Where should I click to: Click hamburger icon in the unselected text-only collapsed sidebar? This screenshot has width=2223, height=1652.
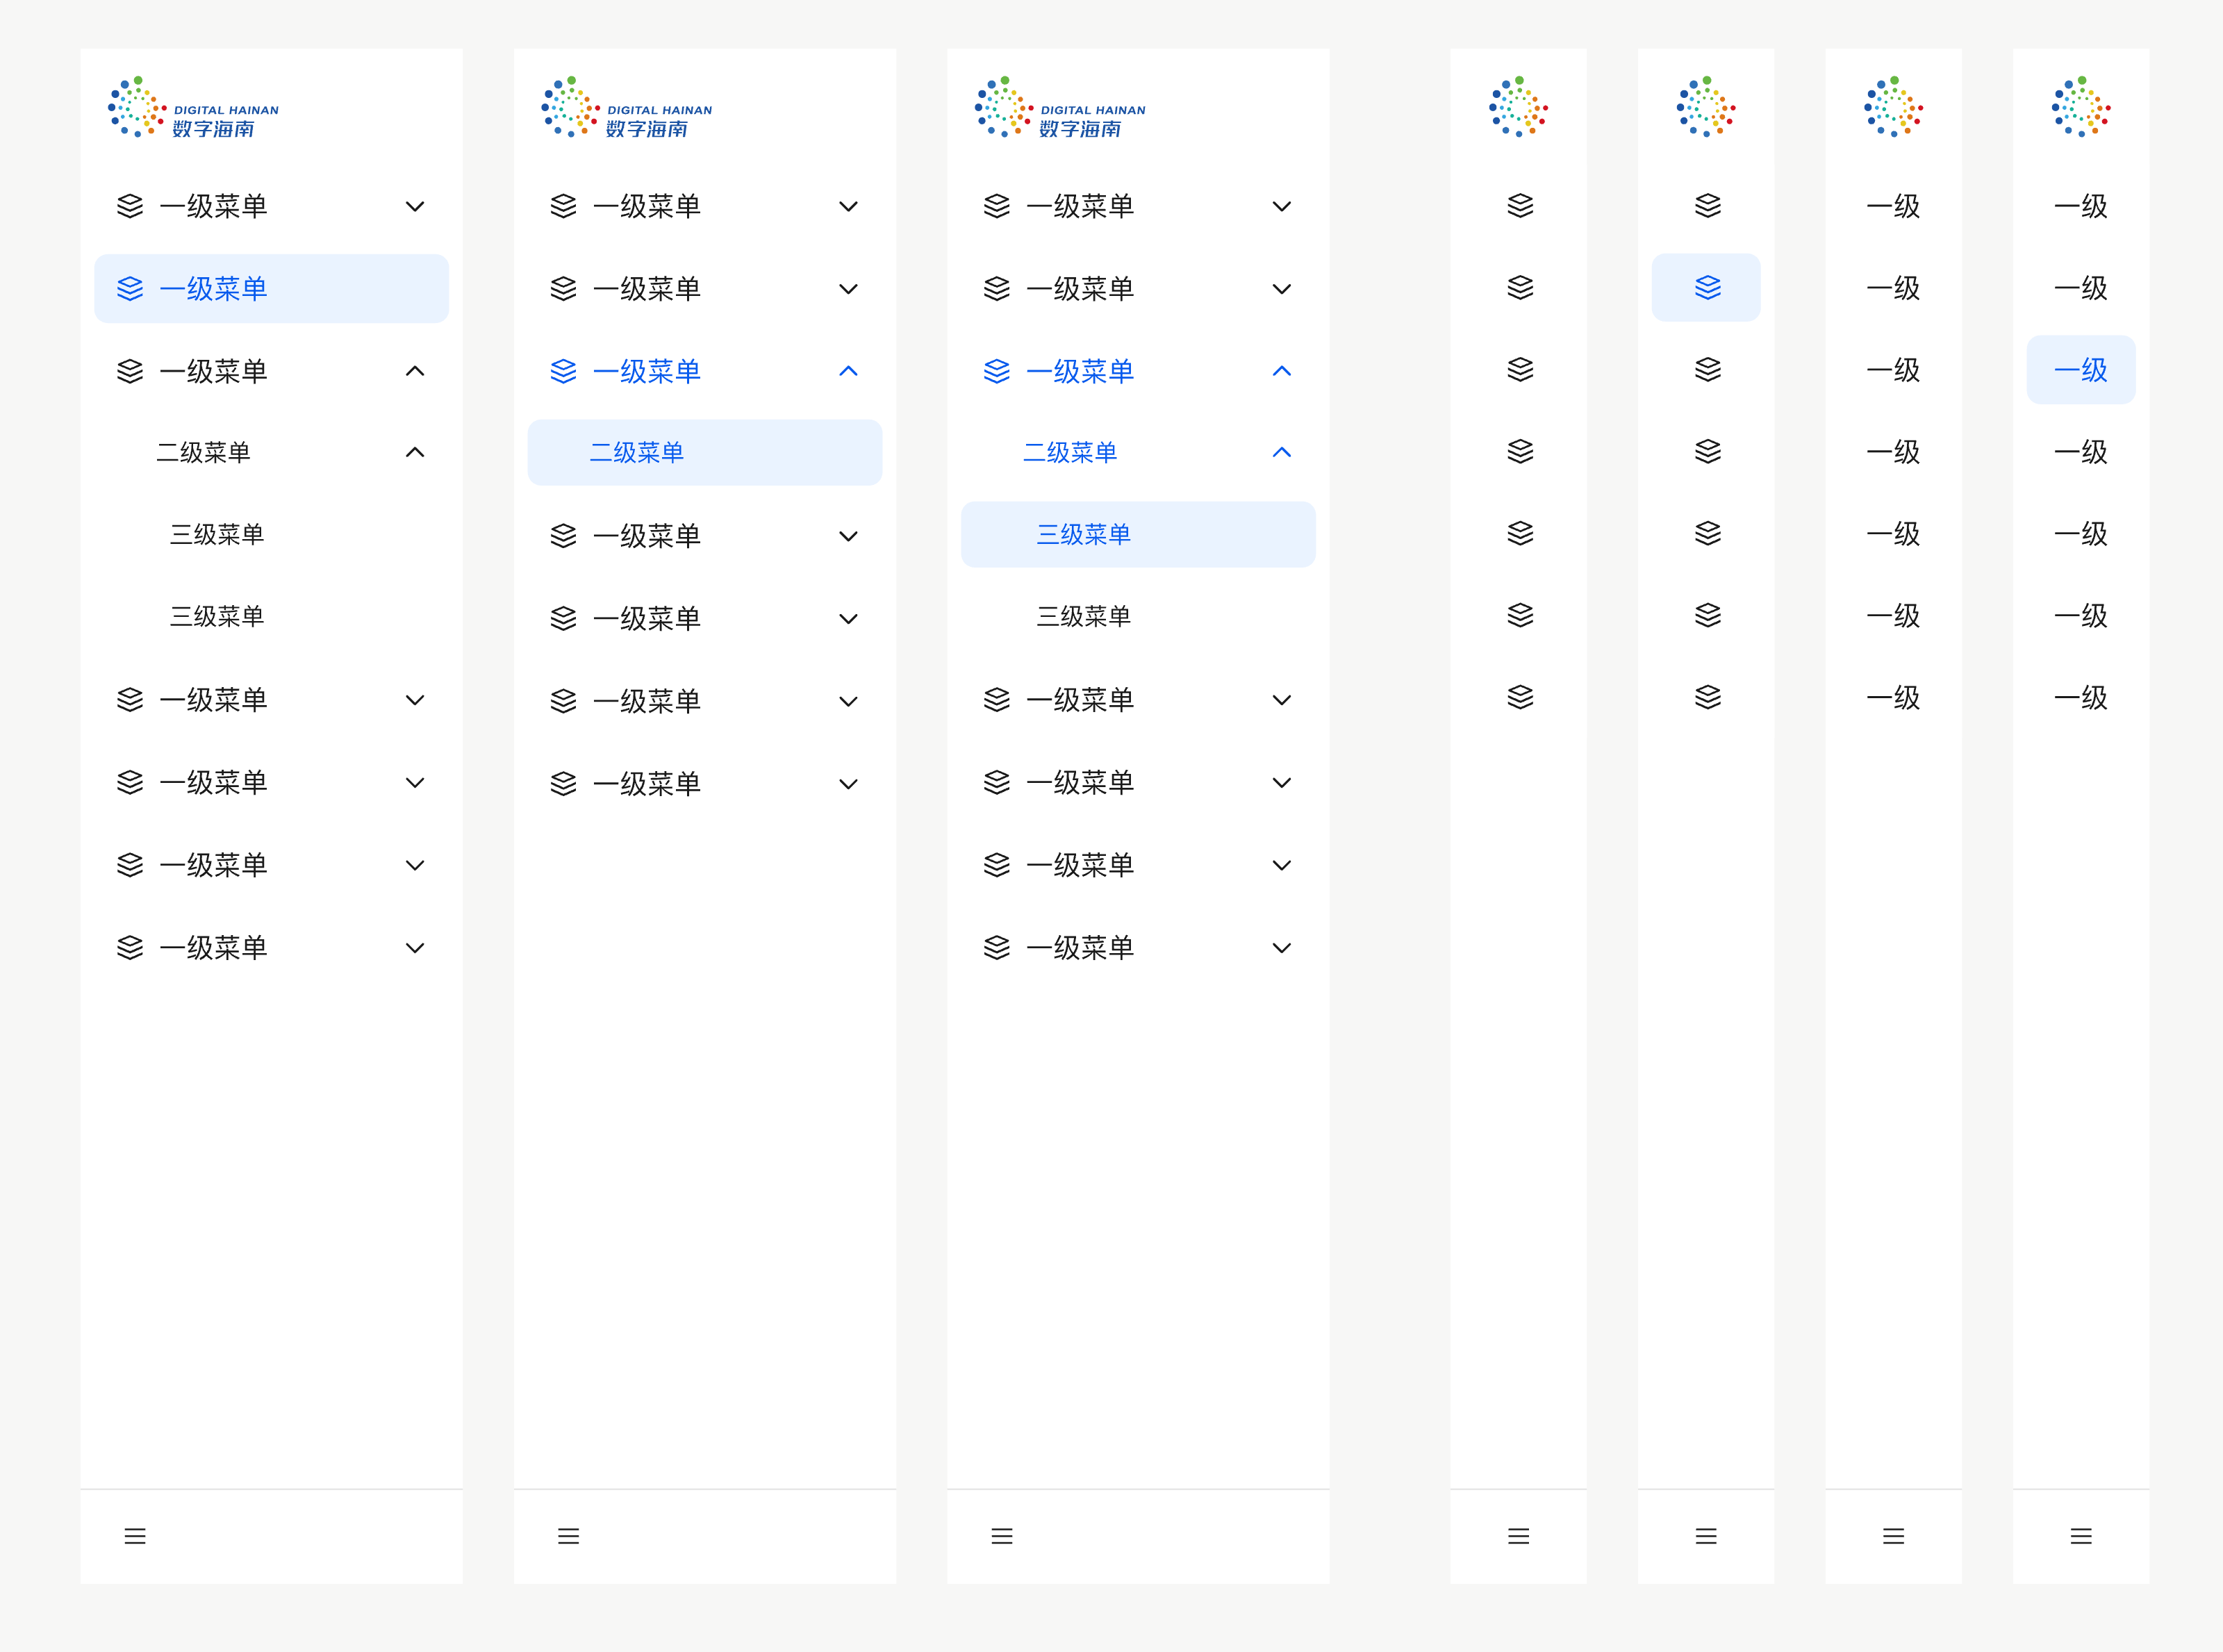(1893, 1536)
